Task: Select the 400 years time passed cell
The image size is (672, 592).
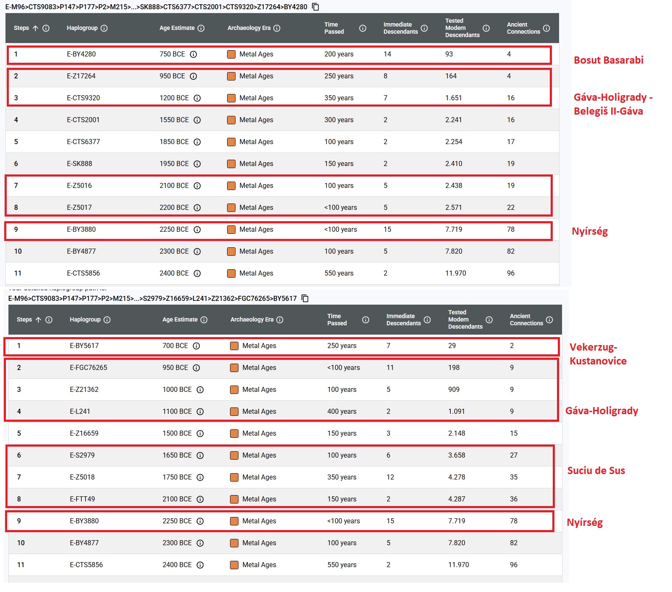Action: pyautogui.click(x=342, y=411)
